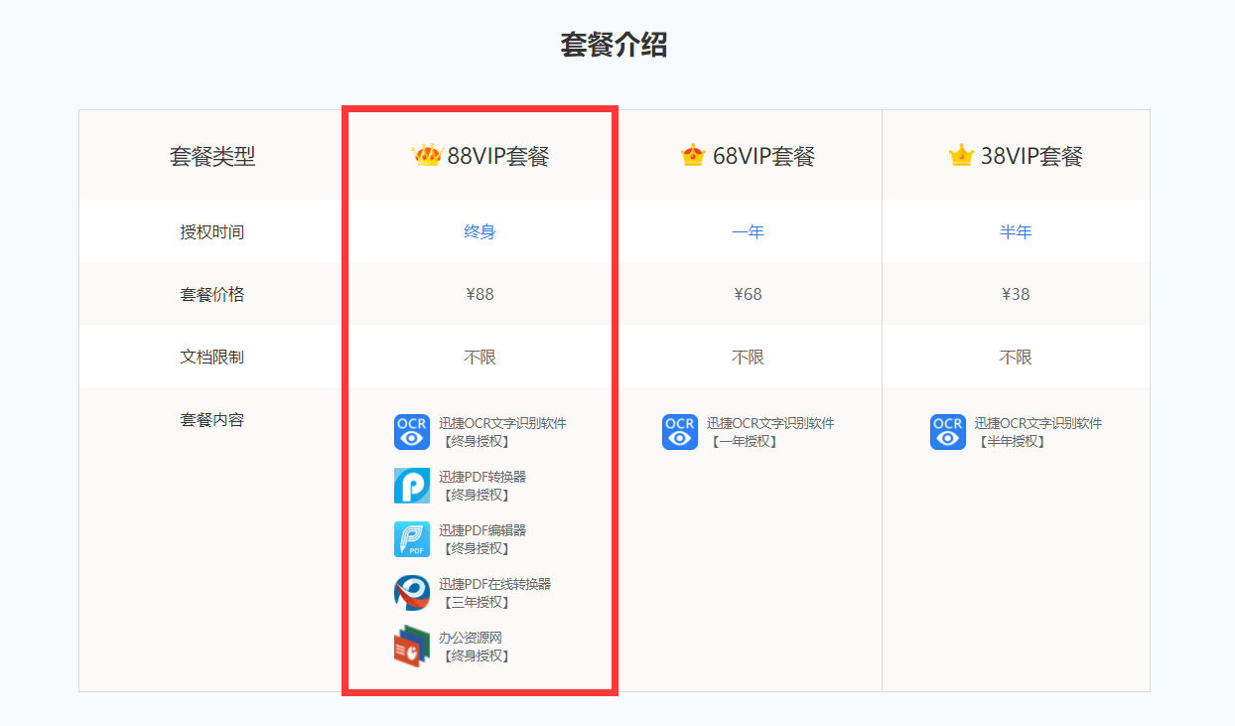Open the 终身 authorization link

tap(480, 231)
